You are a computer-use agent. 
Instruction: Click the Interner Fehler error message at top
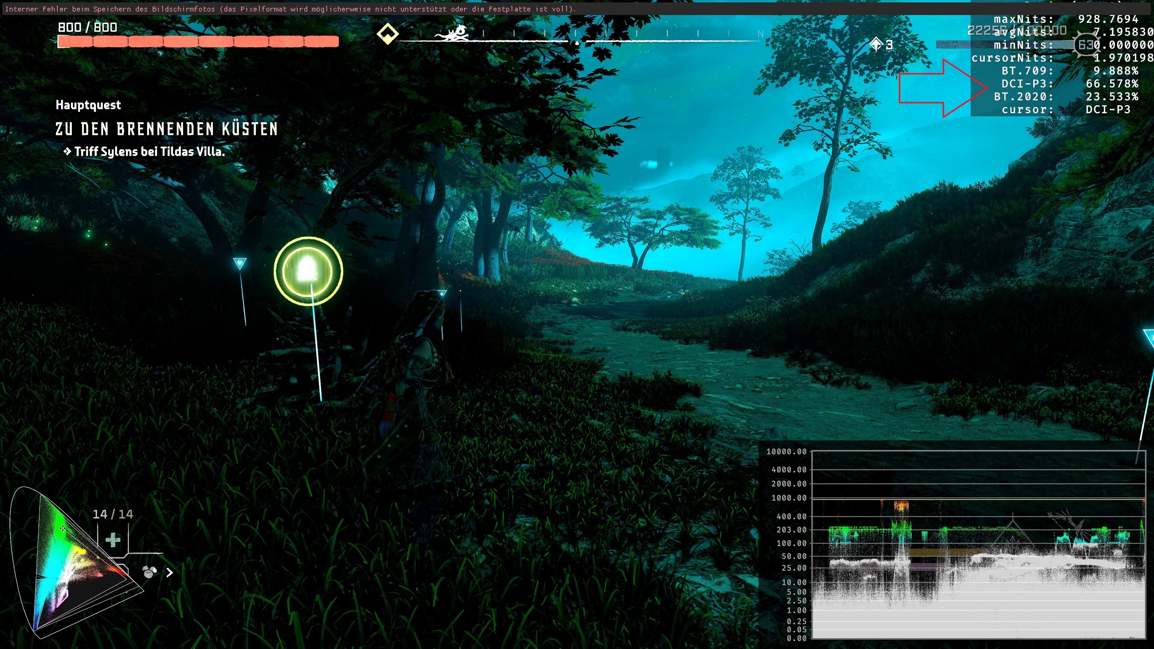290,9
